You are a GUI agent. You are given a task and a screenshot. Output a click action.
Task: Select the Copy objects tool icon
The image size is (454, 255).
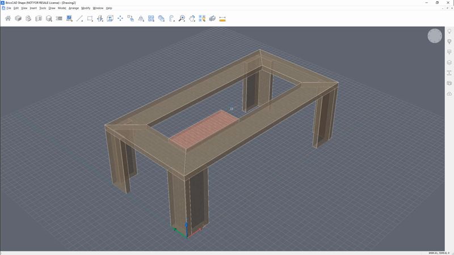(131, 19)
